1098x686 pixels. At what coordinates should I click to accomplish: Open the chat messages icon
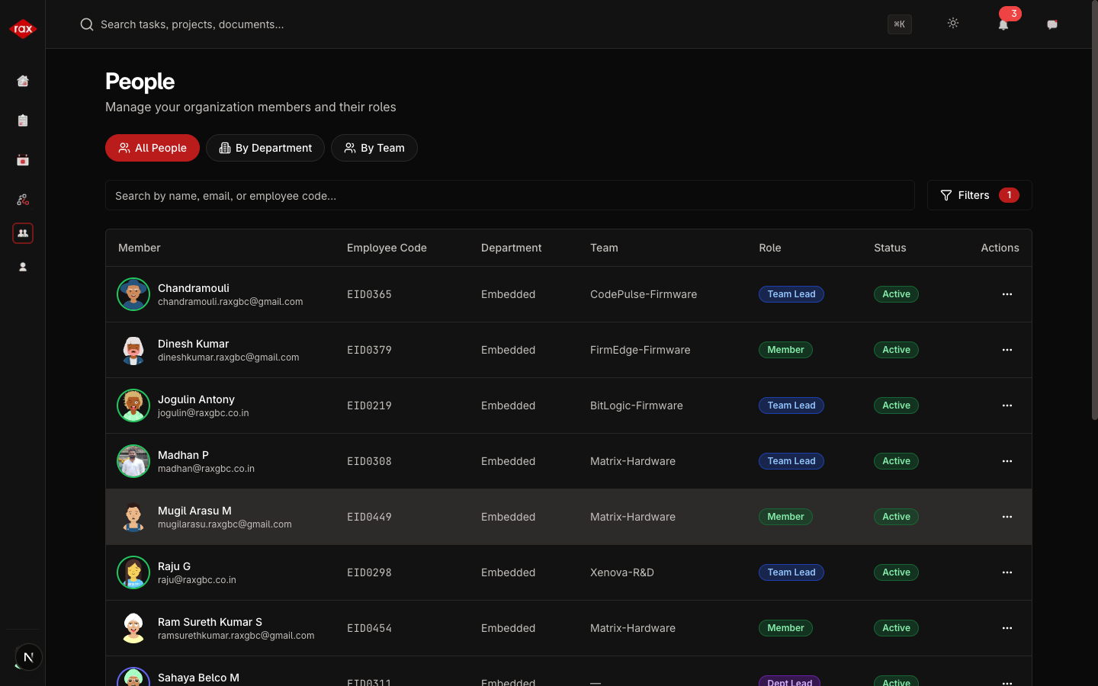pos(1052,24)
